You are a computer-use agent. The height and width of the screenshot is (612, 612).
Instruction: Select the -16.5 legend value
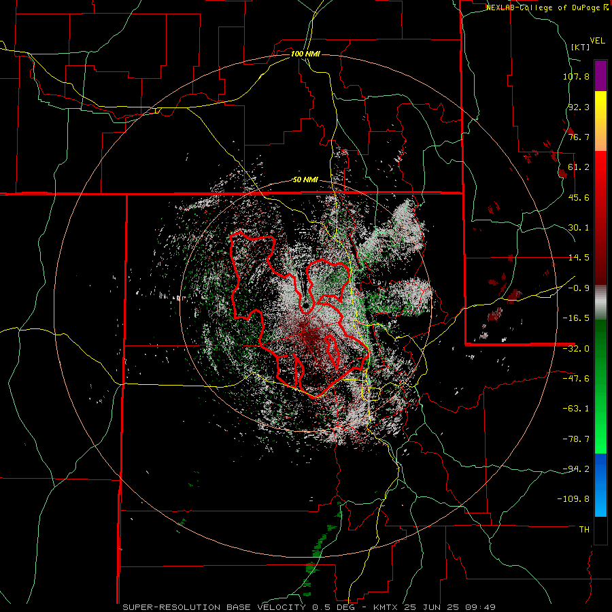pos(576,318)
